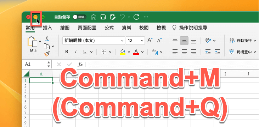The image size is (259, 127).
Task: Click the select-all corner triangle
Action: pyautogui.click(x=26, y=74)
